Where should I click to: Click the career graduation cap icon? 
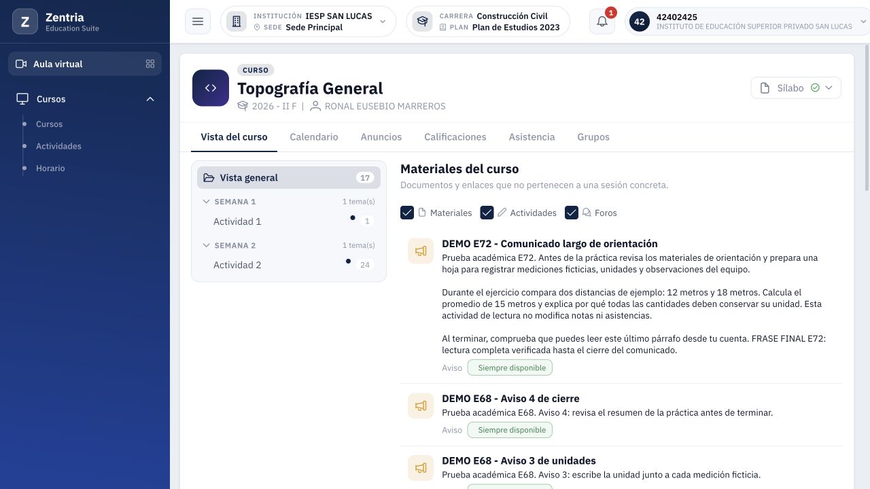[x=423, y=22]
